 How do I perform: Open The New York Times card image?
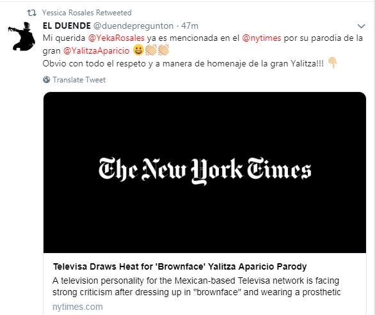point(205,172)
